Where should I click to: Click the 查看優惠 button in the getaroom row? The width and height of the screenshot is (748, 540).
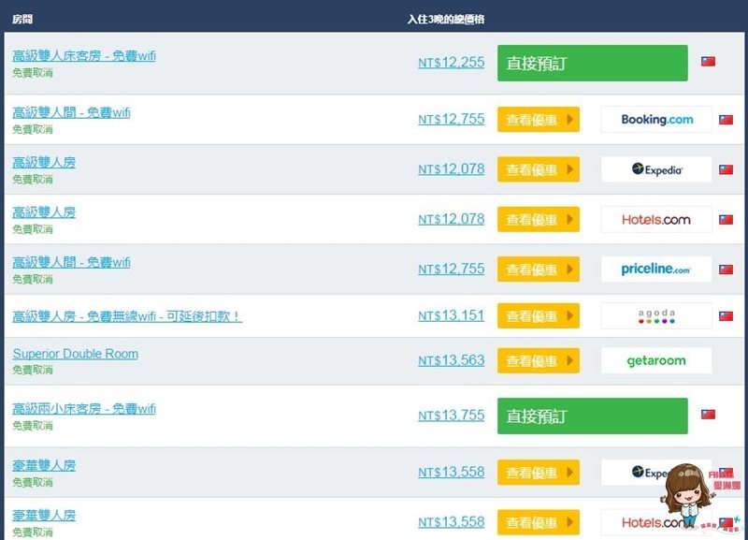tap(539, 360)
